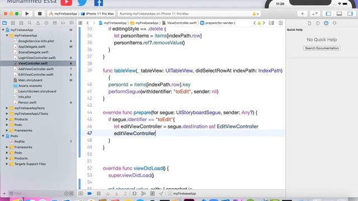
Task: Step over in the debug bar
Action: click(107, 194)
